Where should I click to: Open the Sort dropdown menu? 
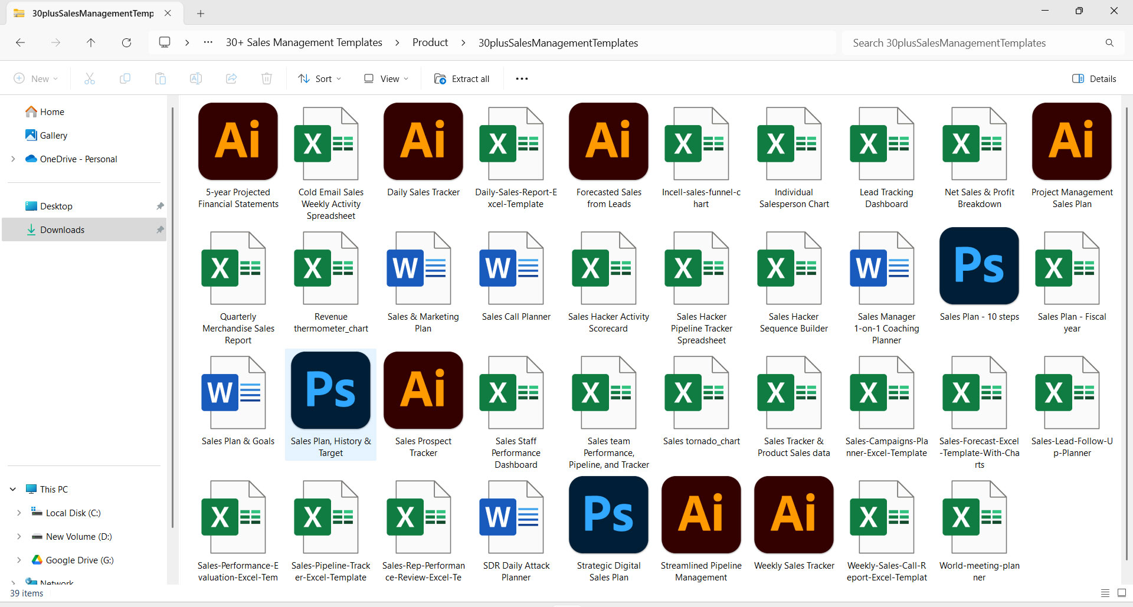click(x=320, y=78)
